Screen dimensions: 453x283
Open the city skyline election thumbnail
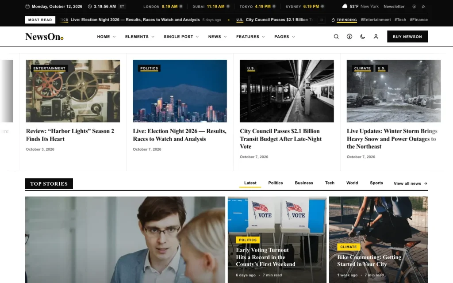(180, 91)
